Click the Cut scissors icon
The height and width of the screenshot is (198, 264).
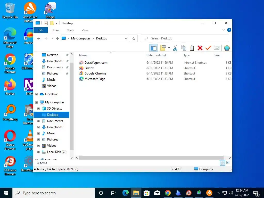pyautogui.click(x=175, y=48)
